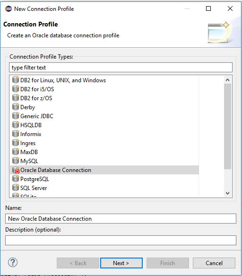Focus the type filter text field
The width and height of the screenshot is (242, 276).
121,68
